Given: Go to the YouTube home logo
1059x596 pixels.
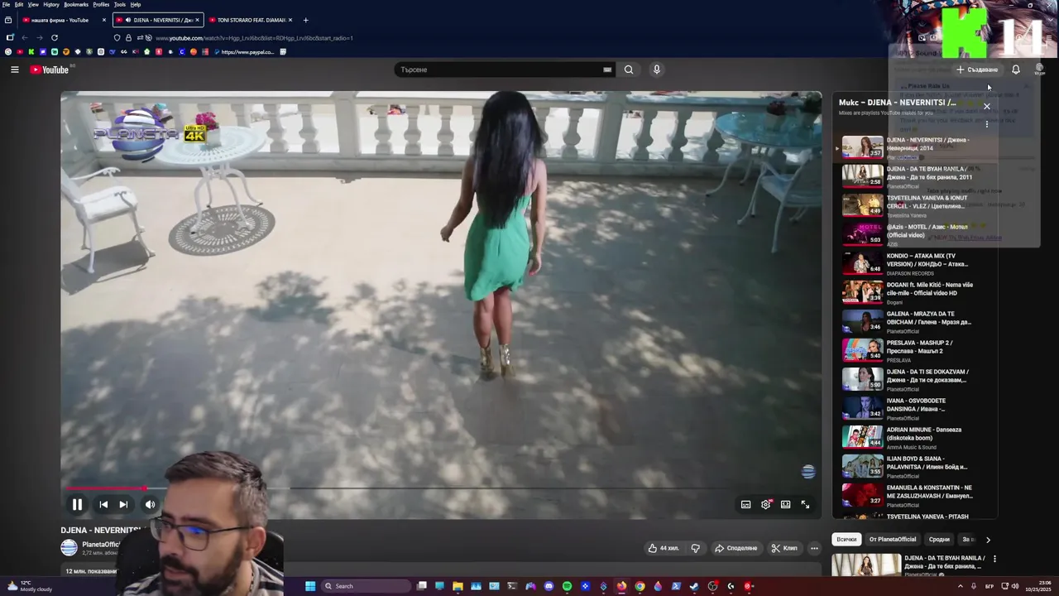Looking at the screenshot, I should 50,70.
